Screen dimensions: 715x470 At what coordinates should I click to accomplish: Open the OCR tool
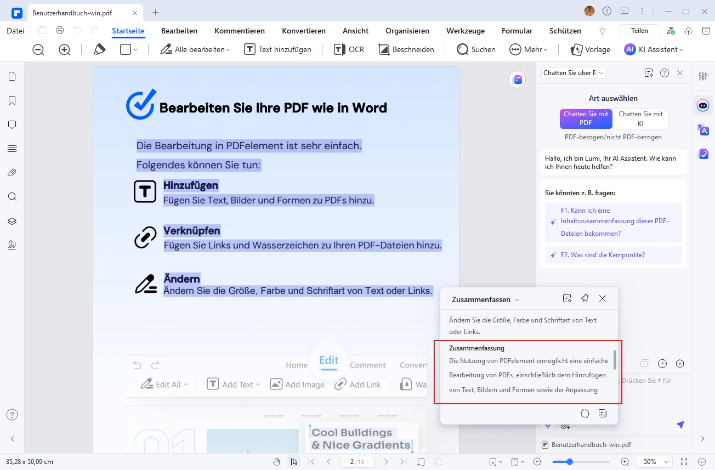coord(349,49)
